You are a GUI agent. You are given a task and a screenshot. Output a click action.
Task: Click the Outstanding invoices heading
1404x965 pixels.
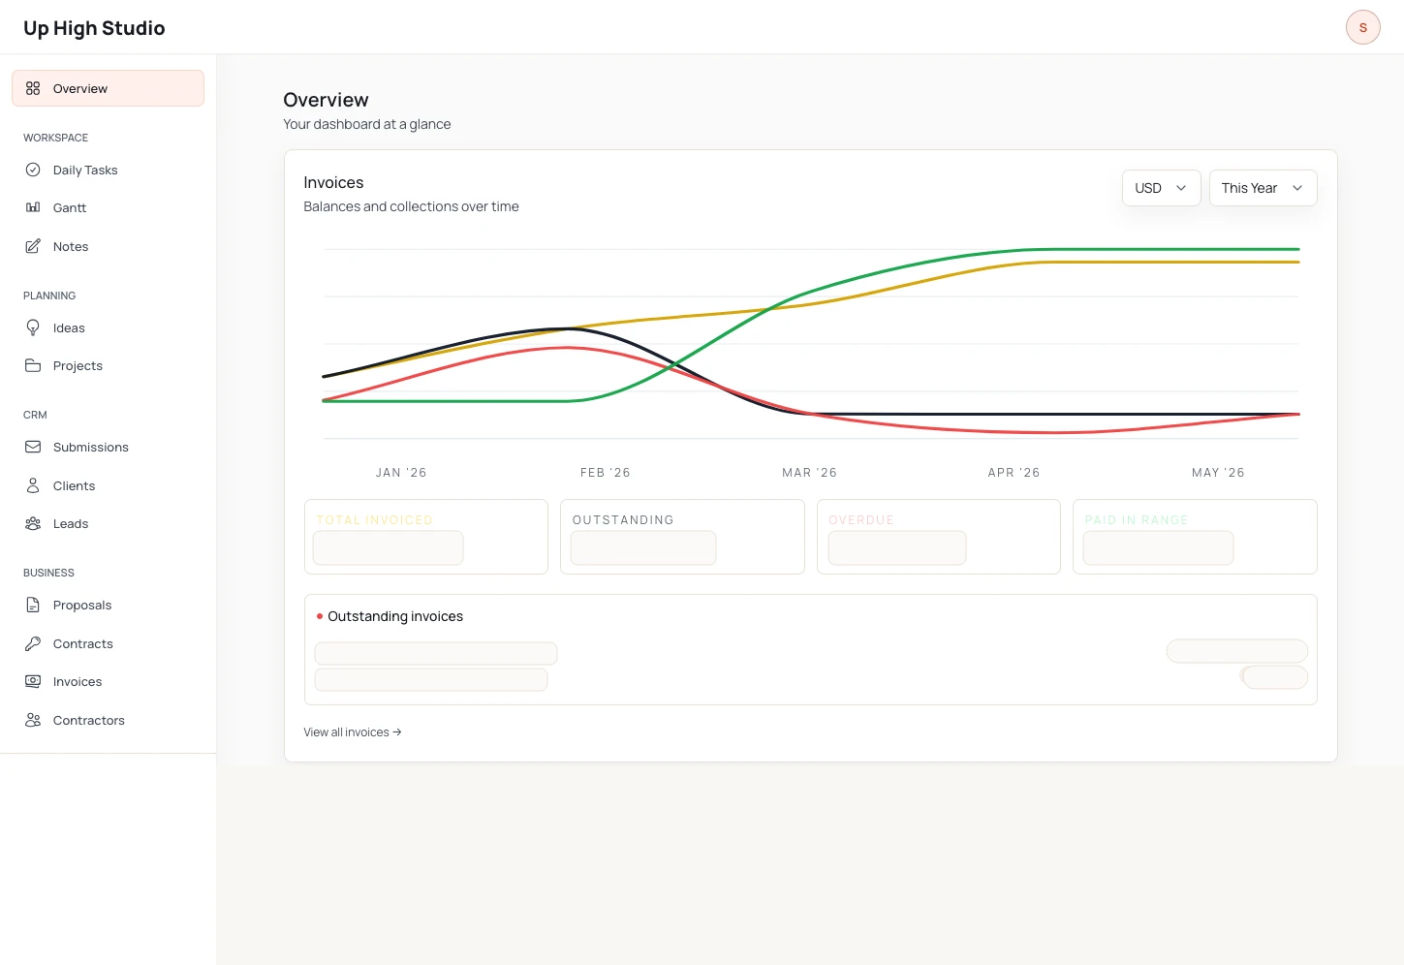(395, 616)
